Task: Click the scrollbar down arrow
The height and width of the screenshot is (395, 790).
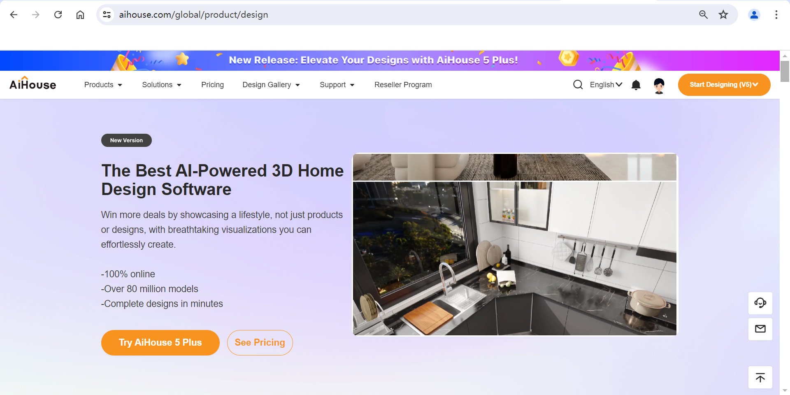Action: pos(785,390)
